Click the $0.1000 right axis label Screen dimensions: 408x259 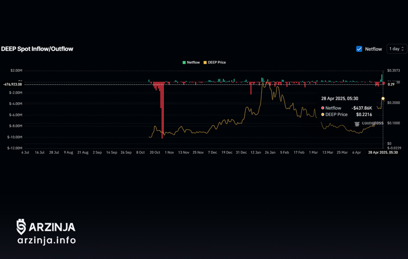click(x=394, y=123)
